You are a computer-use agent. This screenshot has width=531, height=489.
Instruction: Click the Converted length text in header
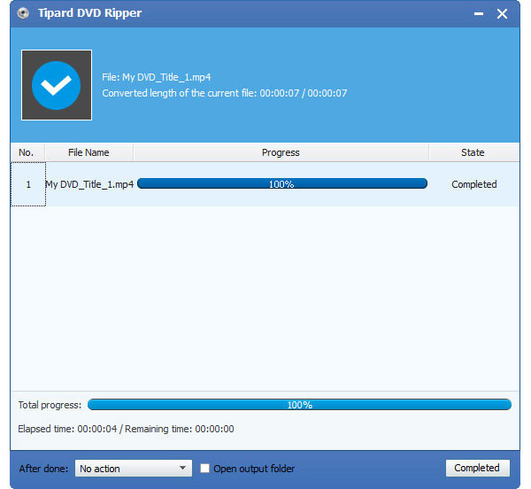(224, 93)
